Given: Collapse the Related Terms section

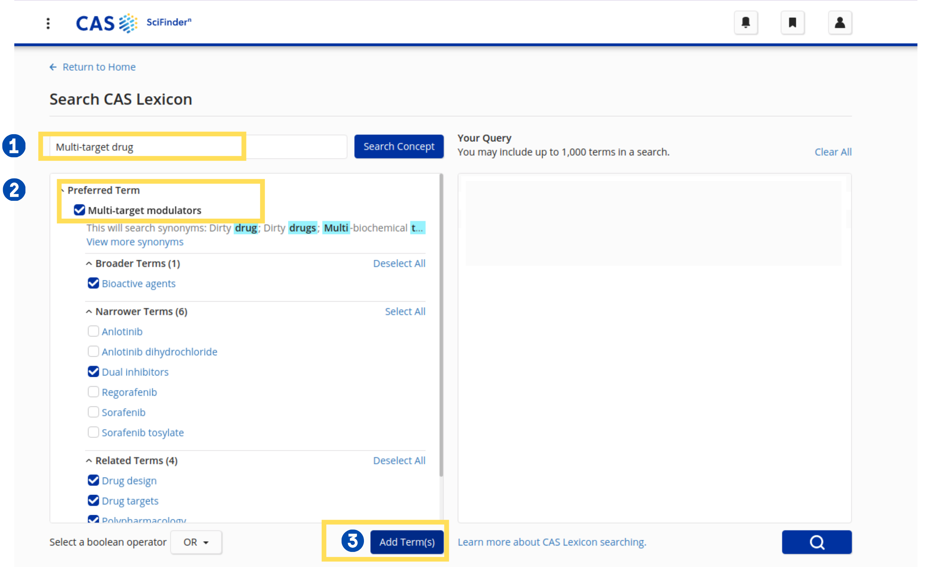Looking at the screenshot, I should point(89,461).
